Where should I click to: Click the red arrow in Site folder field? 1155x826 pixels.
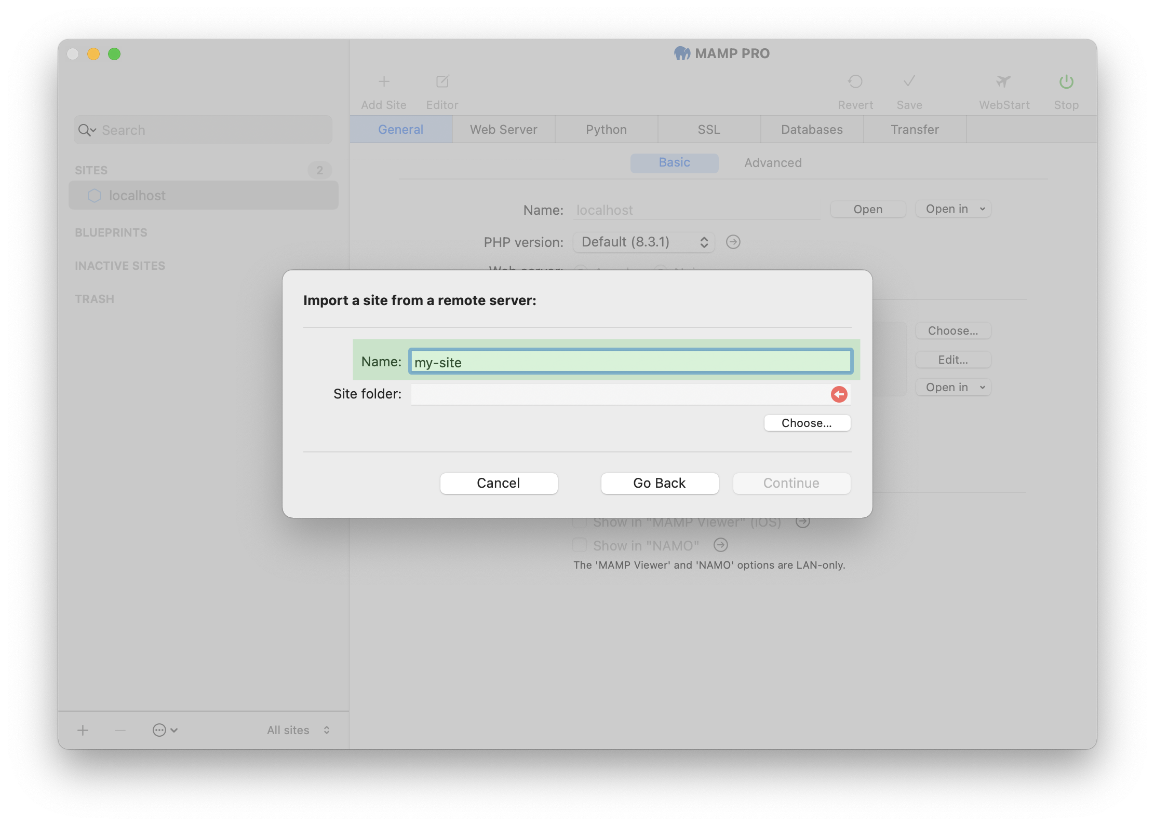click(839, 394)
